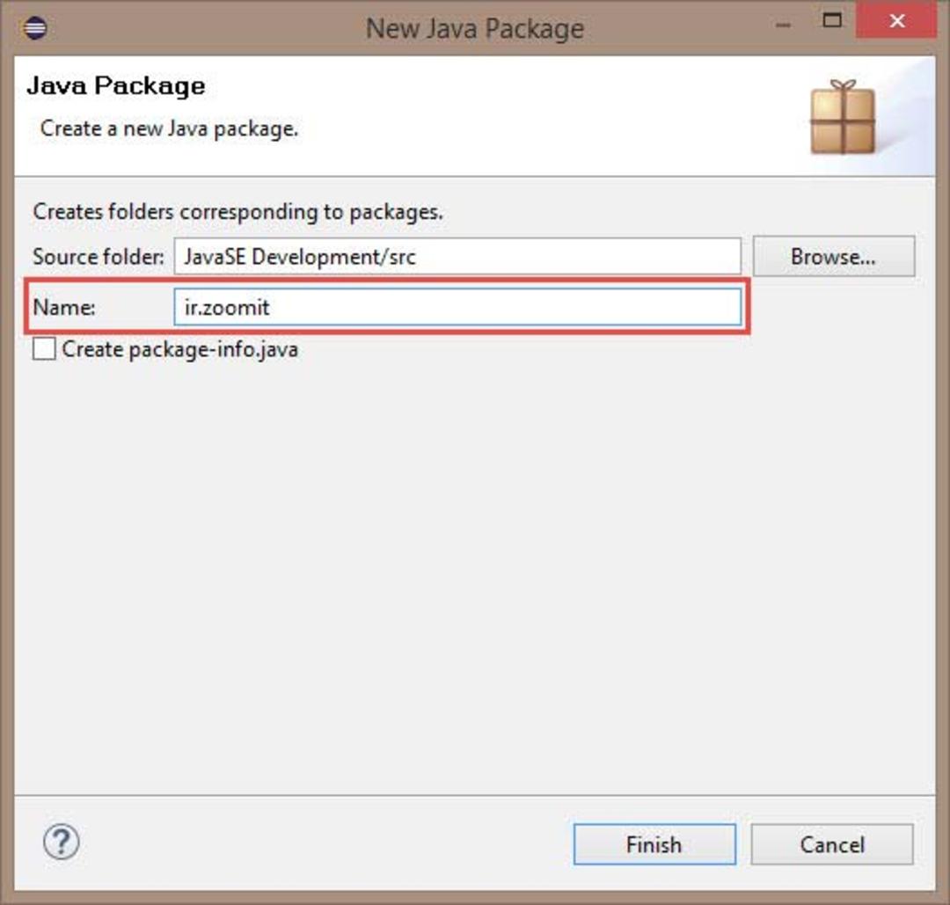Screen dimensions: 950x905
Task: Click the 'Source folder:' label
Action: point(99,256)
